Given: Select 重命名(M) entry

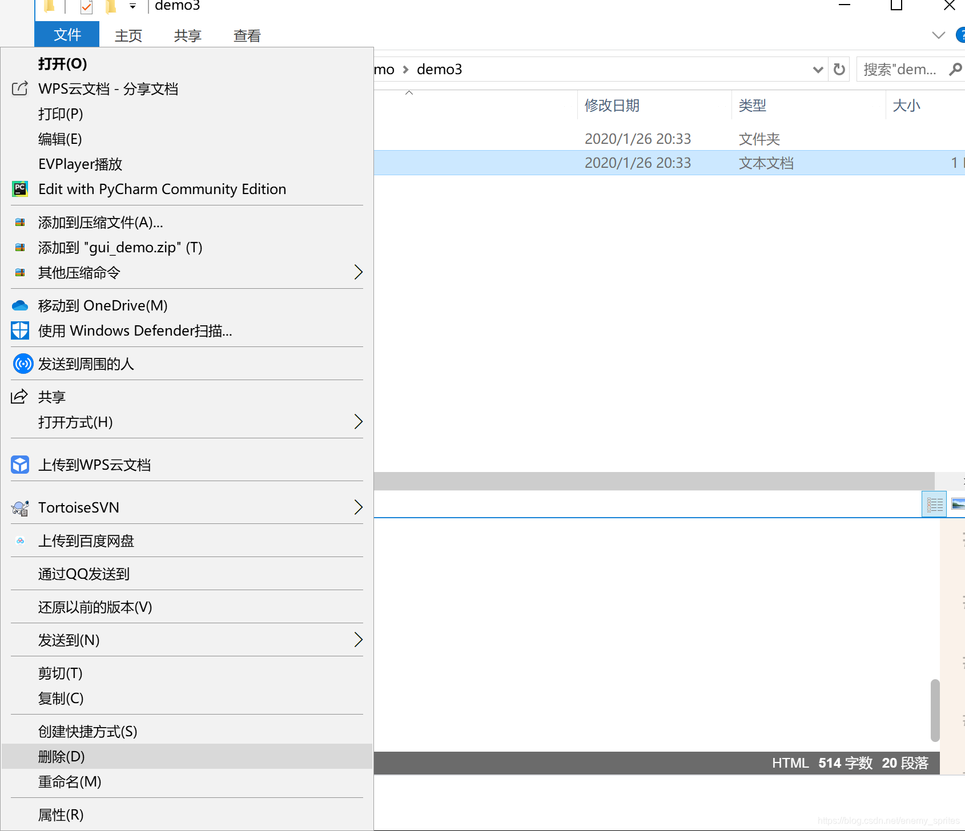Looking at the screenshot, I should click(187, 781).
